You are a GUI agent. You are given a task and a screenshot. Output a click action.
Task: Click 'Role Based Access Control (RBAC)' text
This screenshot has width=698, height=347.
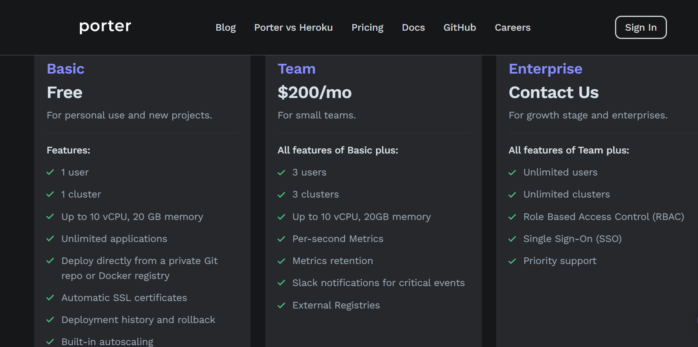604,217
